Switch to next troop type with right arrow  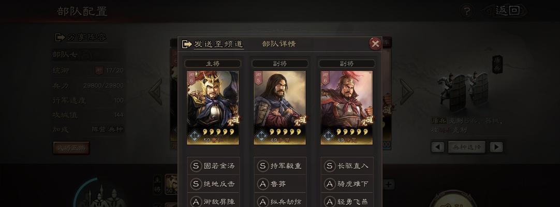tap(496, 147)
